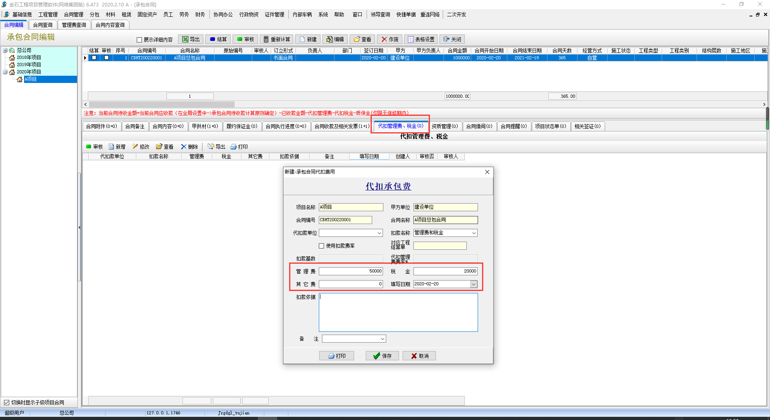Click the horizontal scrollbar under contract grid

coord(160,104)
